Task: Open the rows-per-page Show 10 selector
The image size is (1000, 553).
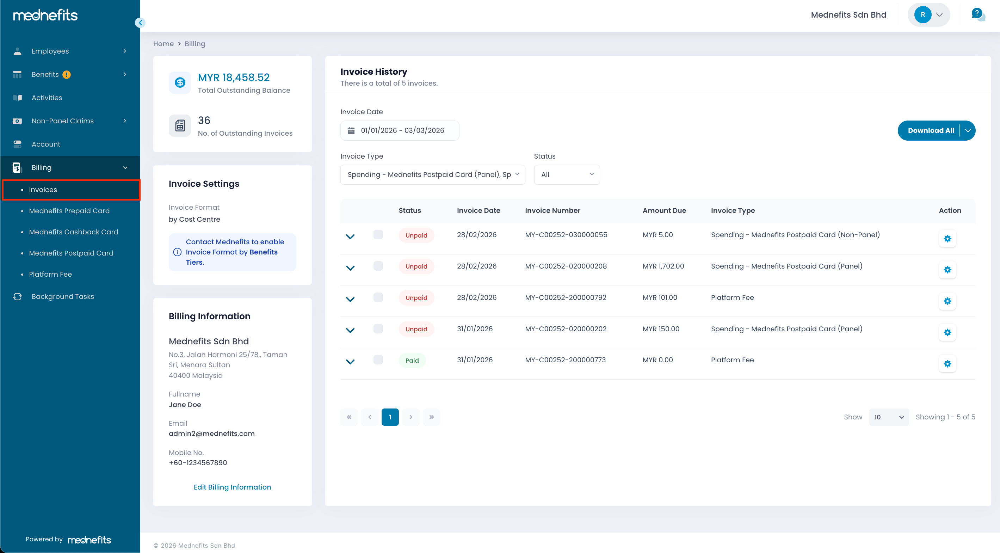Action: (x=888, y=417)
